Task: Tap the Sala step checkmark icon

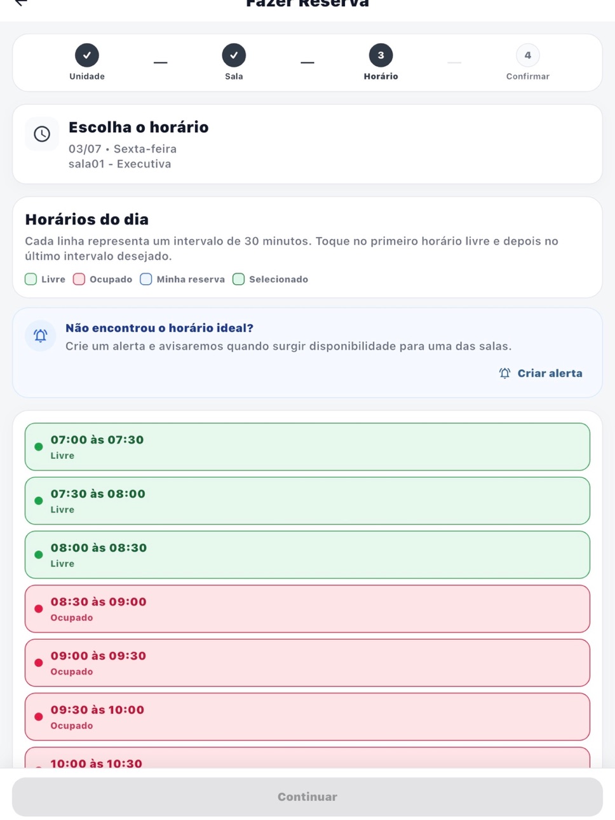Action: click(234, 55)
